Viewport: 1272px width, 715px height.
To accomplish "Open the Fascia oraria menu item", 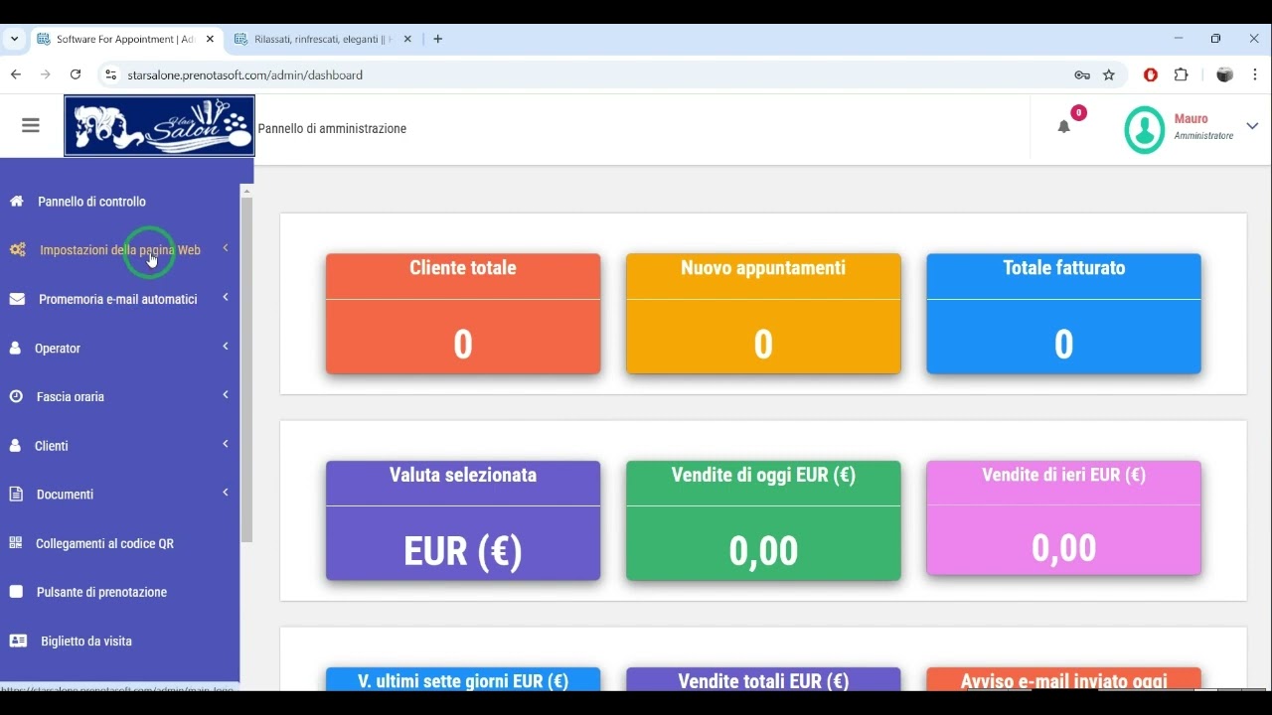I will point(71,396).
